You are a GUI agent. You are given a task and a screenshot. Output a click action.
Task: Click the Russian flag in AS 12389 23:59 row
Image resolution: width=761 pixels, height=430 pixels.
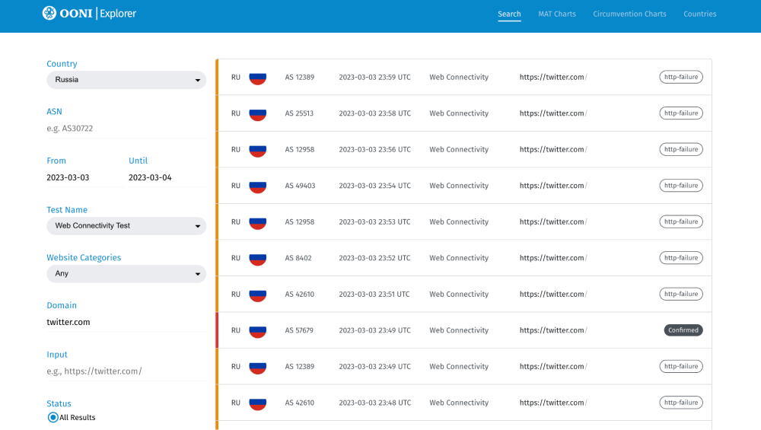click(258, 78)
